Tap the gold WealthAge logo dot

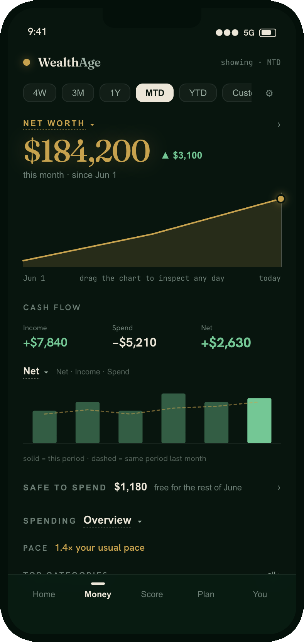(x=27, y=62)
